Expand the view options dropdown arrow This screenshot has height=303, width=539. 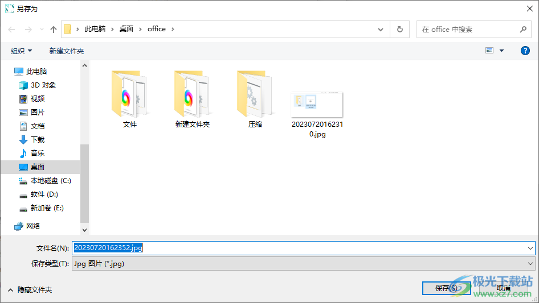[502, 51]
